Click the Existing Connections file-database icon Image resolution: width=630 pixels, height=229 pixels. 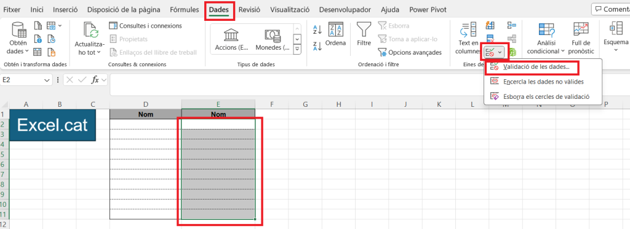pos(52,52)
